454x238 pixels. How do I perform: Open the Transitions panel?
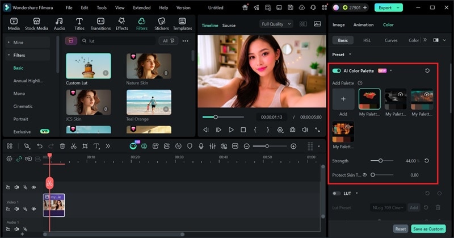tap(100, 24)
